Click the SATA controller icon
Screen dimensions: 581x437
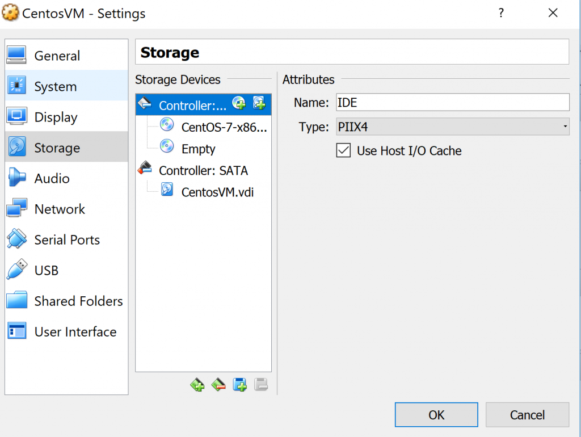pos(145,167)
